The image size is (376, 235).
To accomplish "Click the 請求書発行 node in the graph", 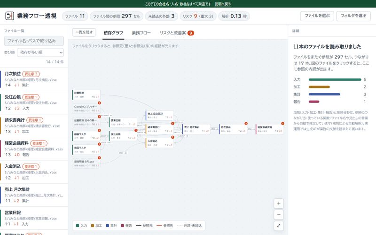I will (x=160, y=129).
